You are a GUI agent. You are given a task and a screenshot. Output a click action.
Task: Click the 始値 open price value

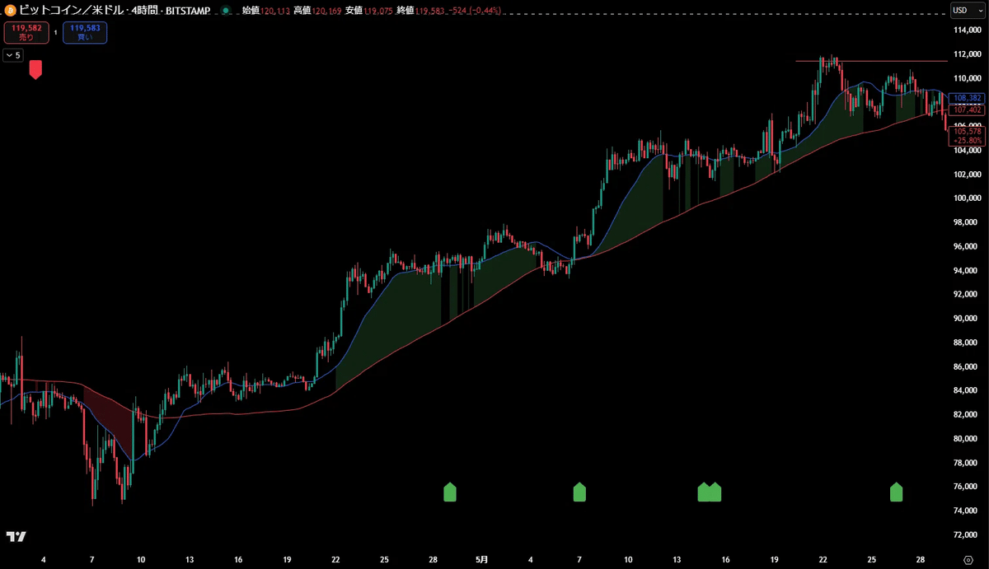pos(274,12)
